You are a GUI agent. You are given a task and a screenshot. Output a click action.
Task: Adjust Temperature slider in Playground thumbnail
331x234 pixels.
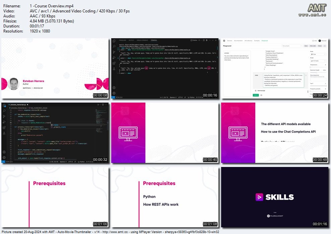[318, 67]
